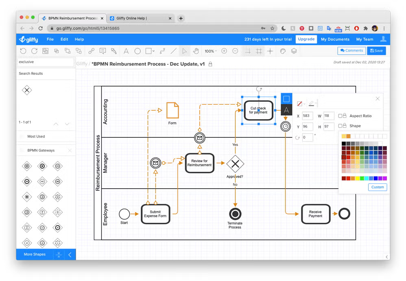Redo the action in toolbar
Viewport: 406px width, 281px height.
click(x=34, y=51)
